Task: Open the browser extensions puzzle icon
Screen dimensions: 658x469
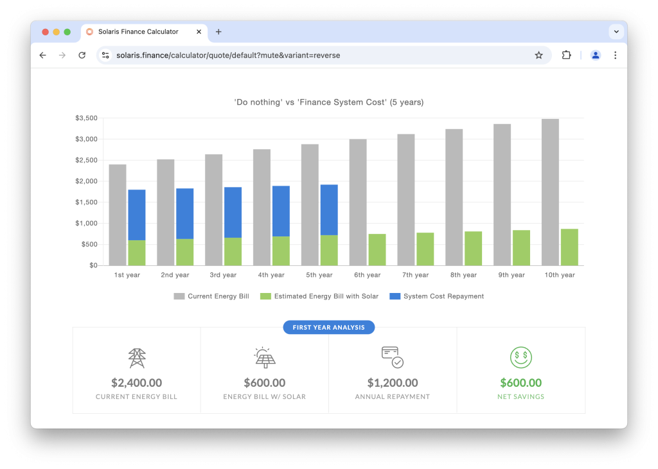Action: pos(566,55)
